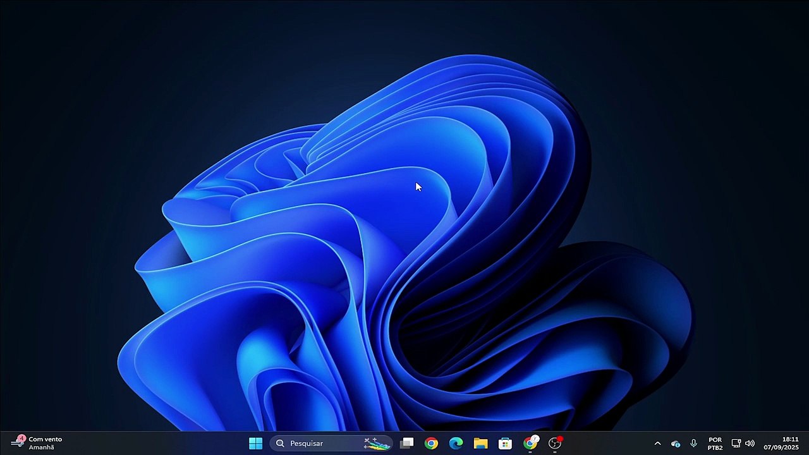The height and width of the screenshot is (455, 809).
Task: Open the clock showing 18:11
Action: click(781, 443)
